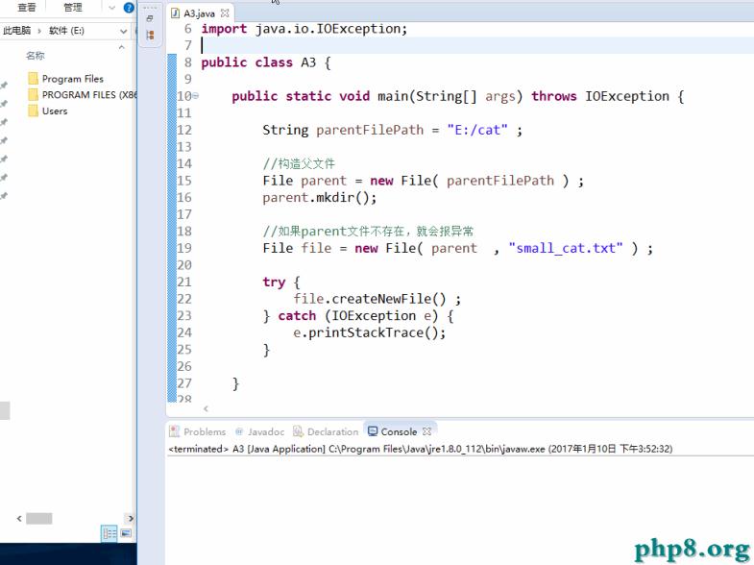This screenshot has width=754, height=565.
Task: Select the Console tab
Action: (399, 431)
